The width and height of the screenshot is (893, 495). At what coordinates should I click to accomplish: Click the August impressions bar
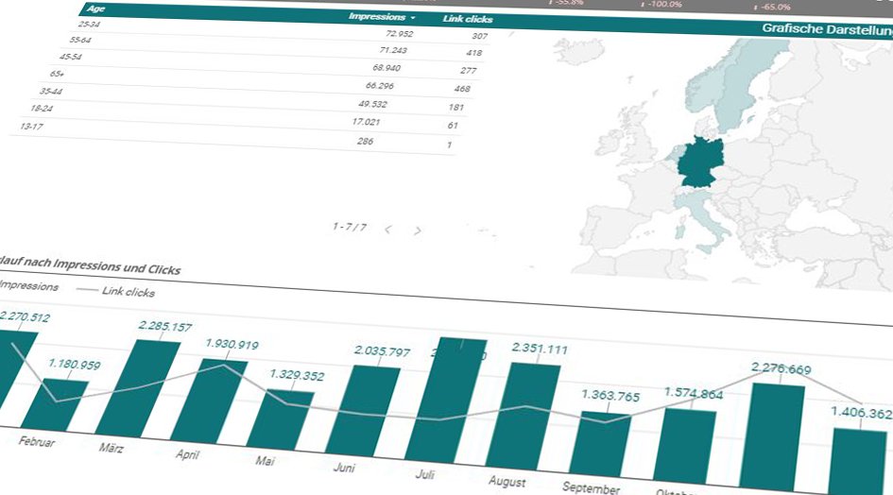[523, 417]
